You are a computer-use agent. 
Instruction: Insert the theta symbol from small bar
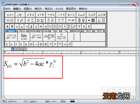12,27
